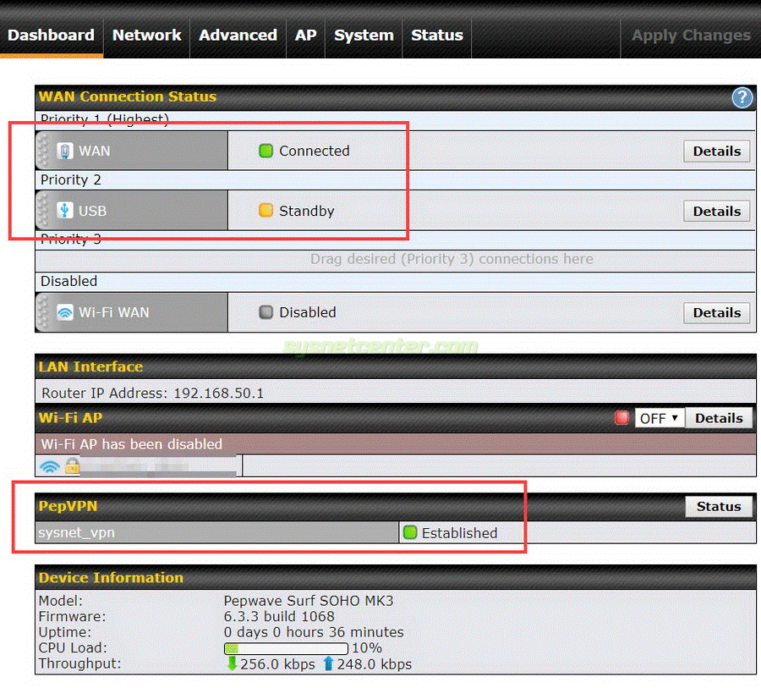Click the USB connection name label
The width and height of the screenshot is (761, 688).
(x=93, y=211)
